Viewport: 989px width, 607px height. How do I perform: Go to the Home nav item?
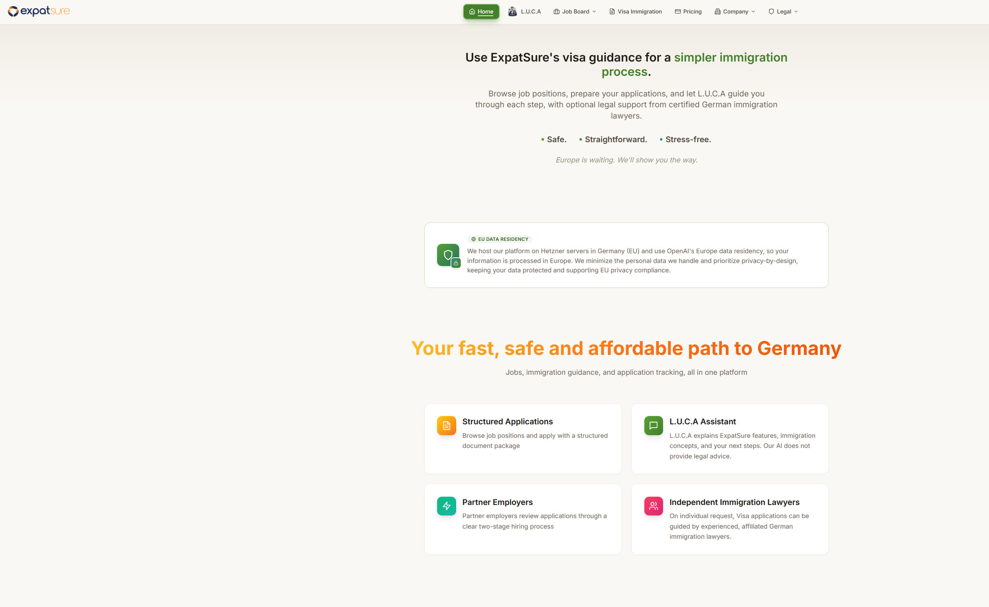pos(481,12)
